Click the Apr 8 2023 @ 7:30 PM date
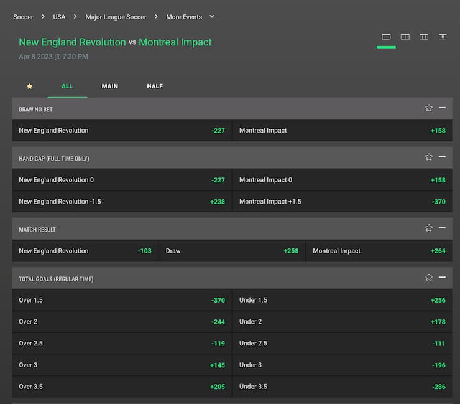Screen dimensions: 460x404 pos(53,57)
